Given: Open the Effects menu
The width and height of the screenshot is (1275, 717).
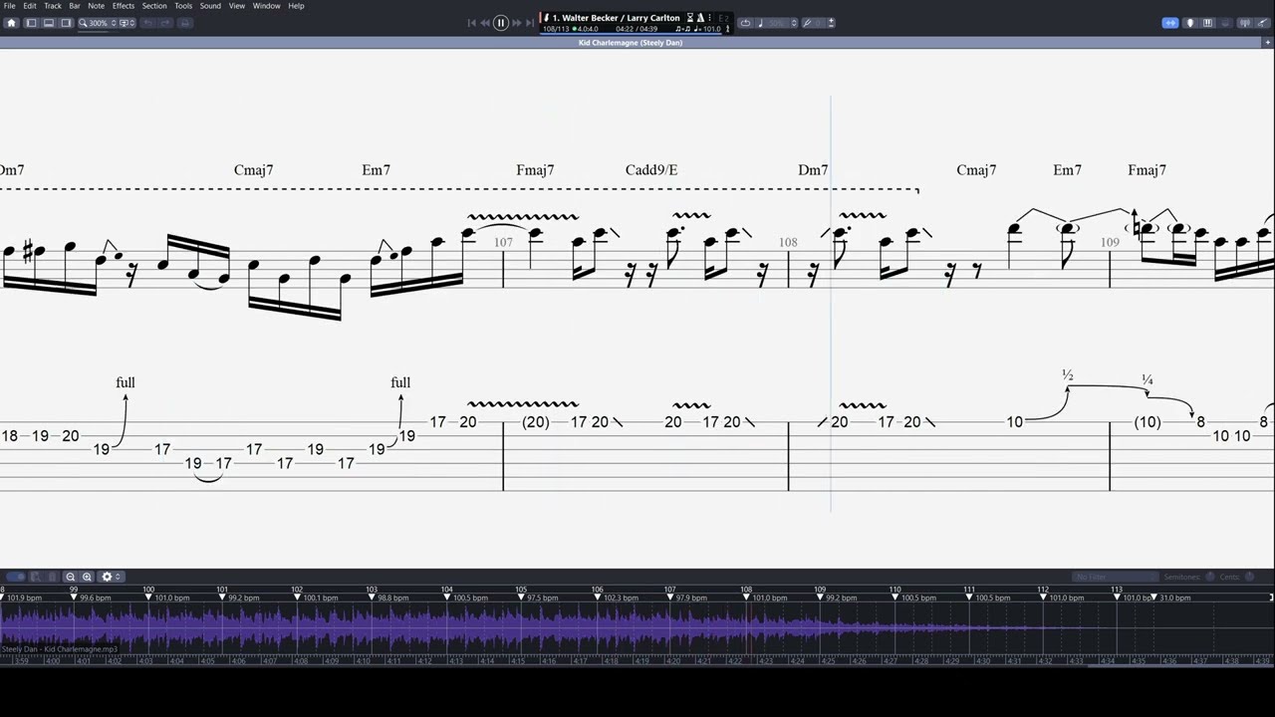Looking at the screenshot, I should click(124, 6).
